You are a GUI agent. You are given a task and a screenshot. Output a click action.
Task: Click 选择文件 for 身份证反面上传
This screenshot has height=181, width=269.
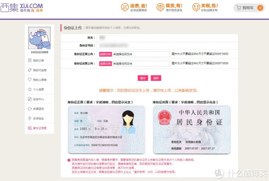tap(105, 63)
